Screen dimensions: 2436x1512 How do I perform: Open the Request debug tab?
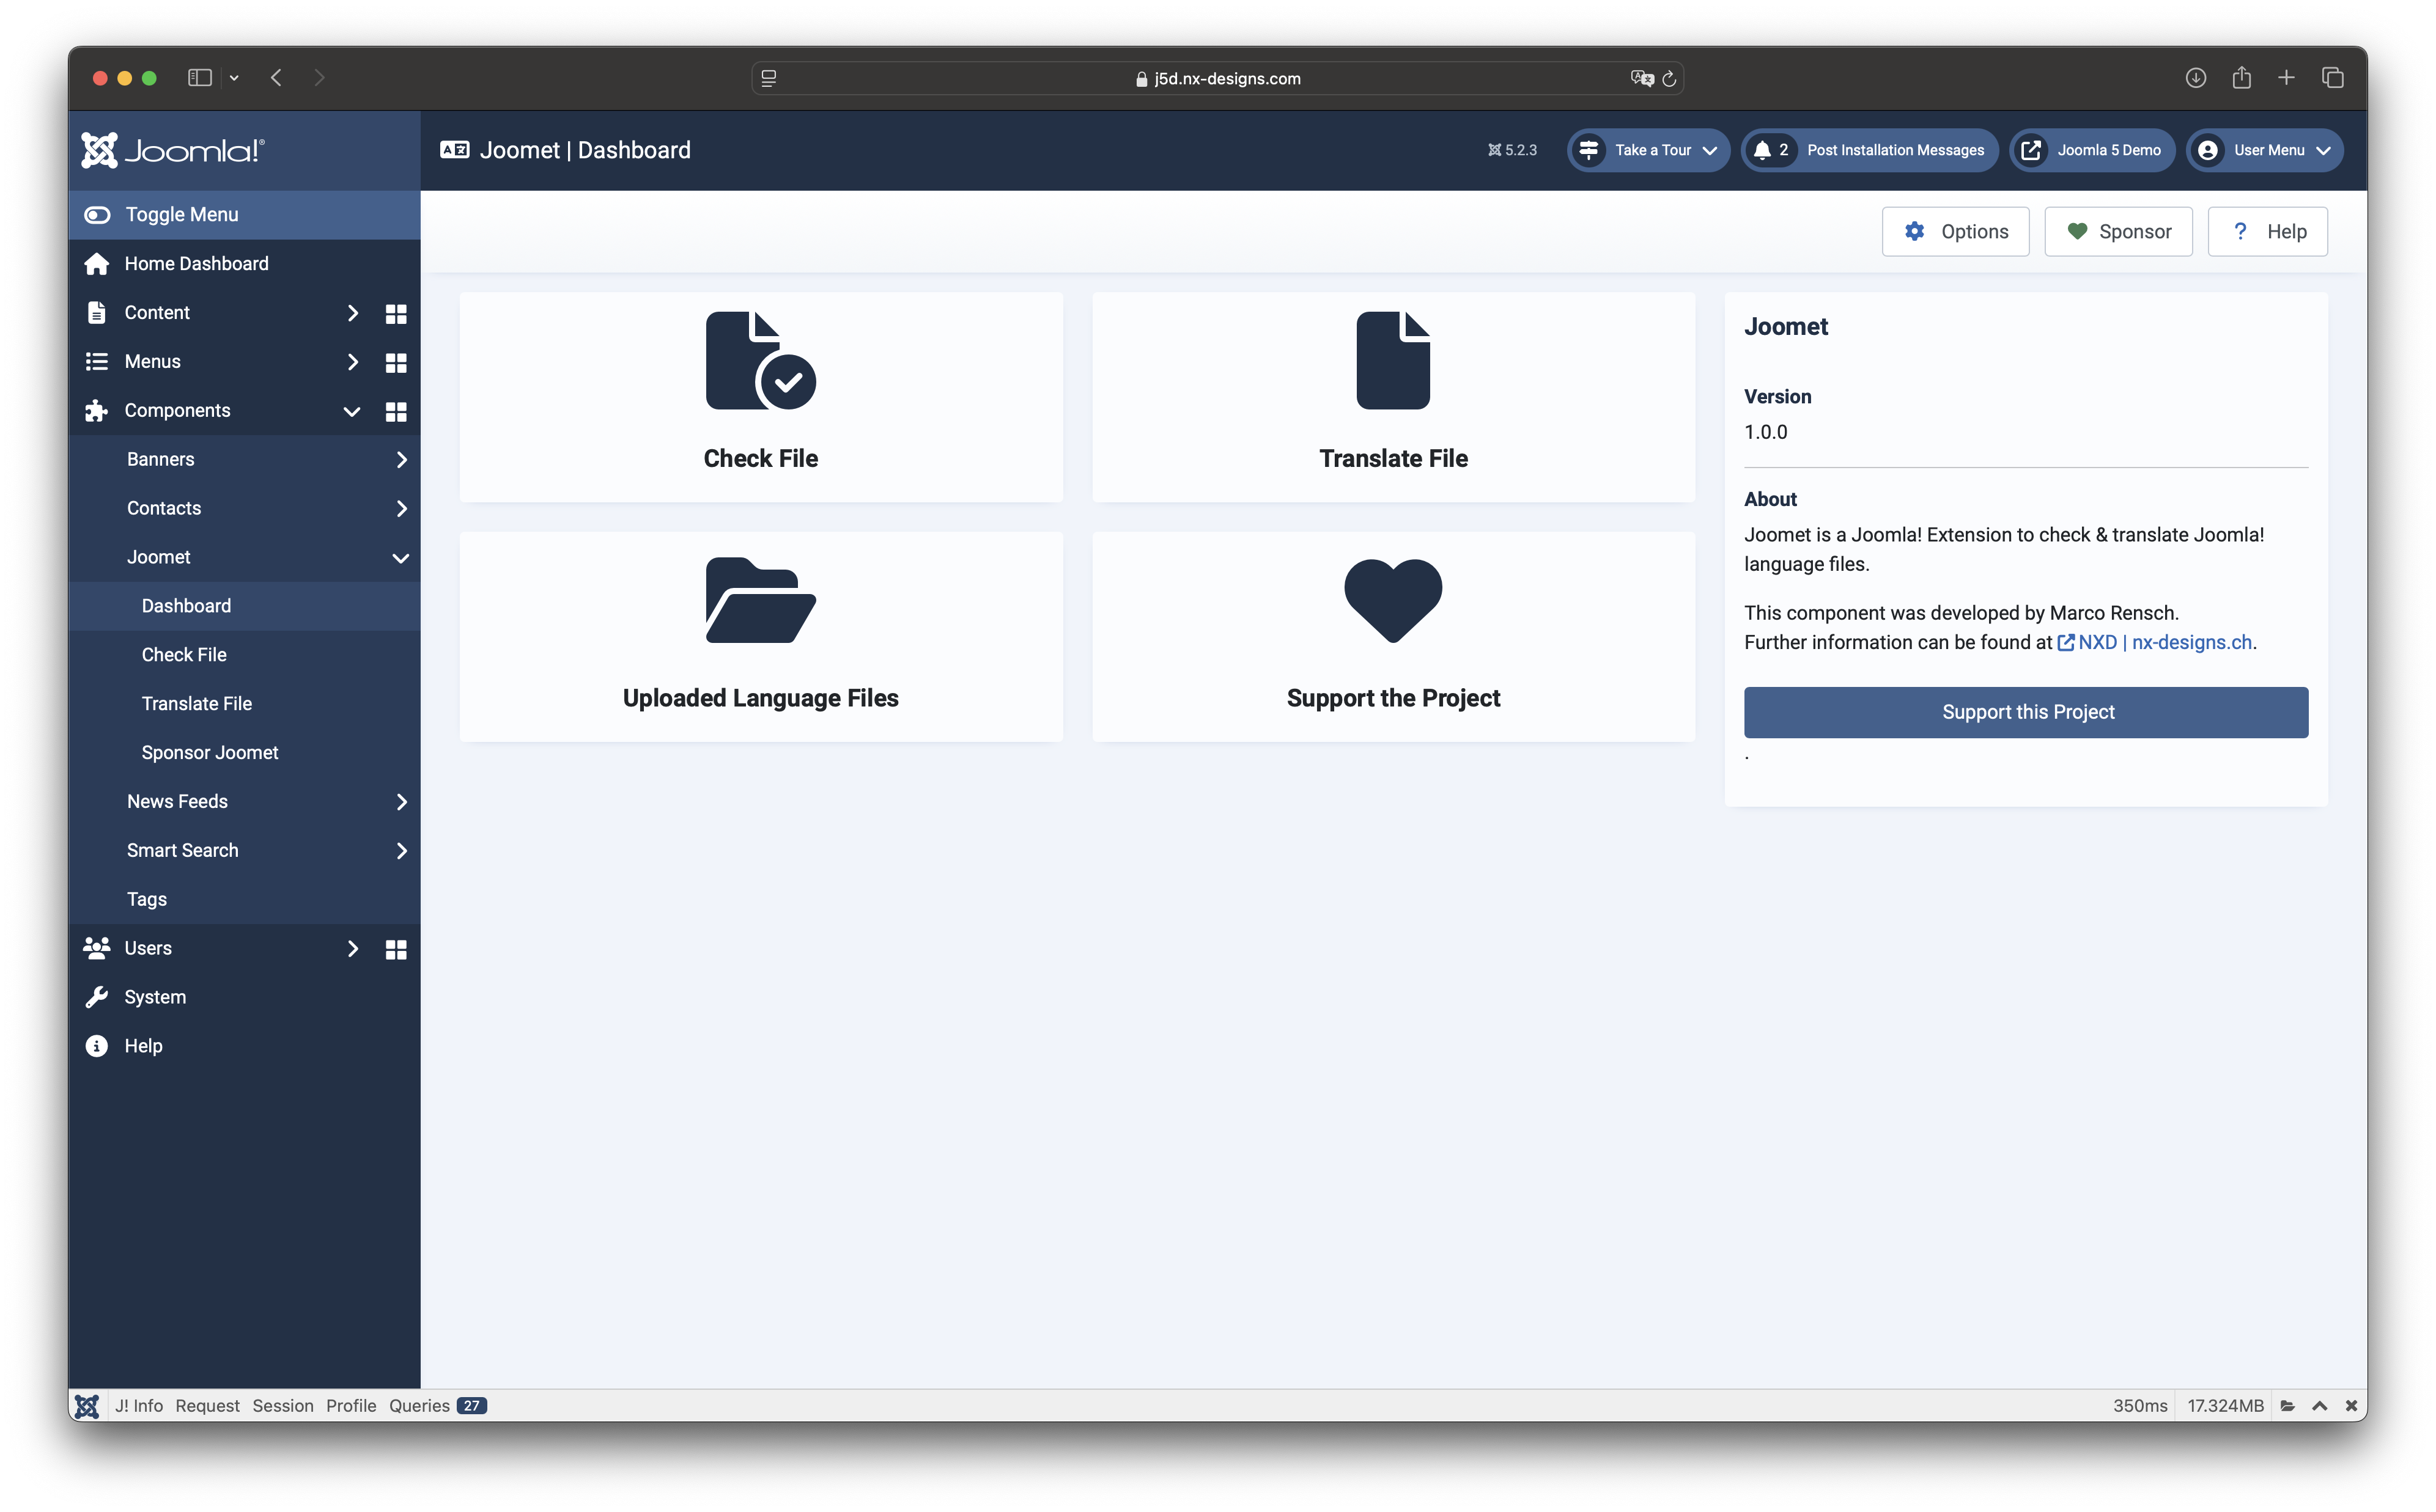pyautogui.click(x=207, y=1405)
